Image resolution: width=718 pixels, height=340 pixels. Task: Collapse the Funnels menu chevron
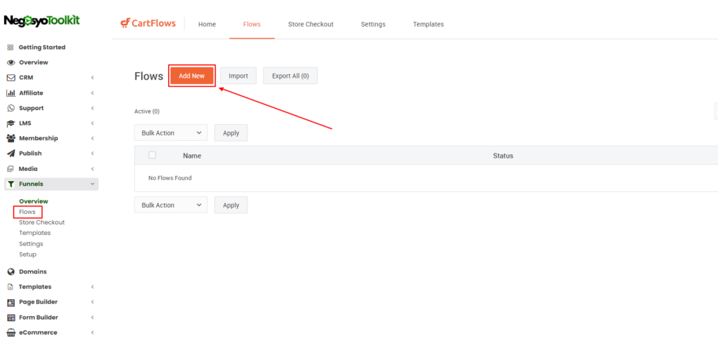93,184
